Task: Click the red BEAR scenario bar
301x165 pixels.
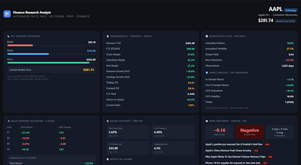Action: [20, 45]
